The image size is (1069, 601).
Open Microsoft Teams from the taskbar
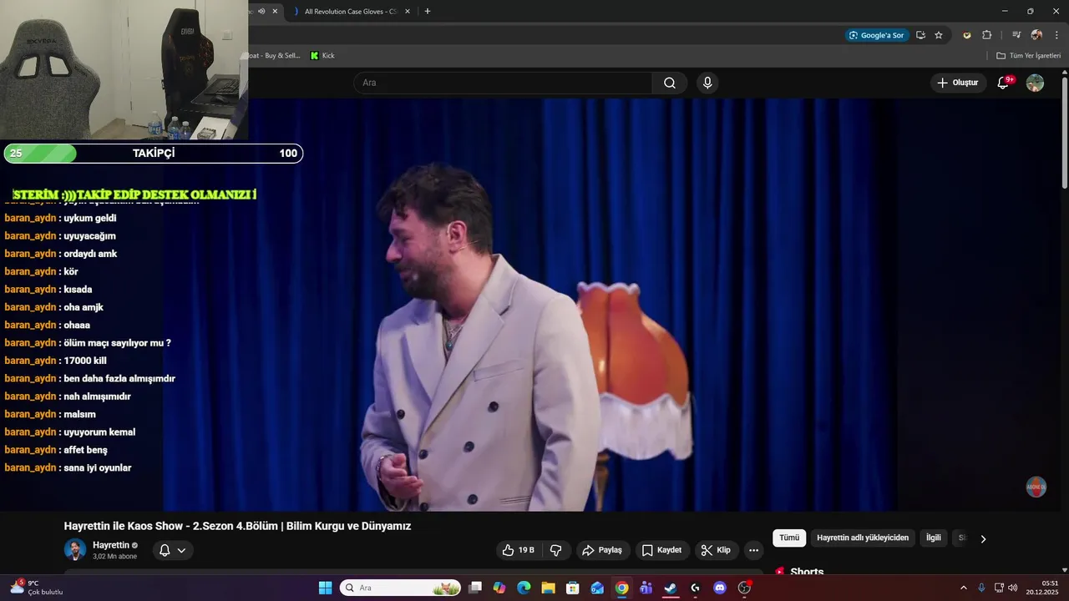click(646, 588)
